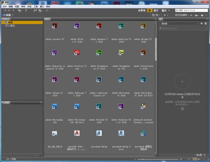Select the Adobe Animate CC 2018 icon
Image resolution: width=210 pixels, height=162 pixels.
pos(99,26)
